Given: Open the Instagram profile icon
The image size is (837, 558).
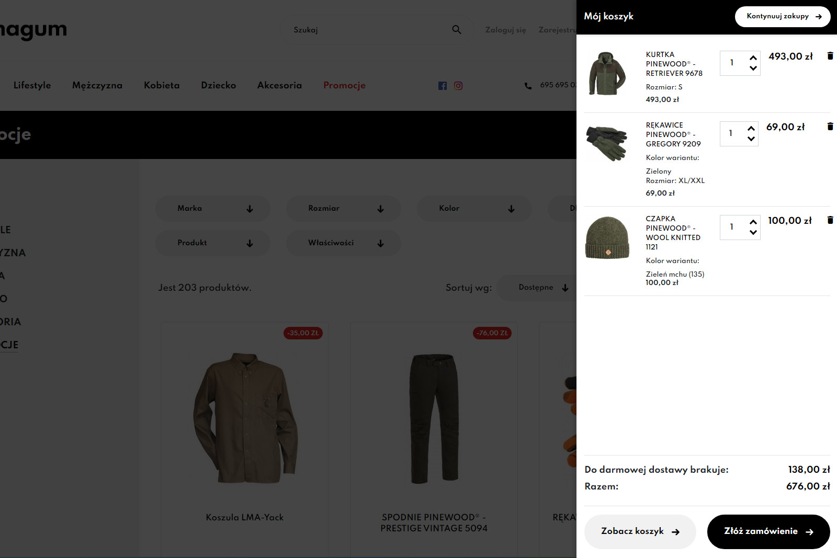Looking at the screenshot, I should click(x=458, y=86).
